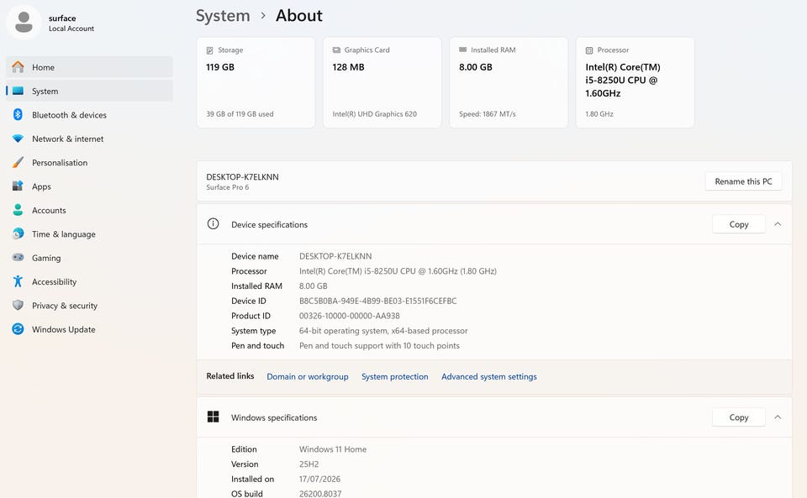Copy the Windows specifications
807x498 pixels.
pyautogui.click(x=739, y=417)
